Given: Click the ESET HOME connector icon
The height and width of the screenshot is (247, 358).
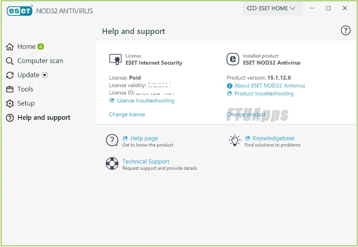Looking at the screenshot, I should coord(252,8).
